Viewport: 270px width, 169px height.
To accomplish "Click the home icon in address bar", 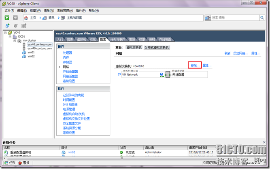I will [x=26, y=18].
